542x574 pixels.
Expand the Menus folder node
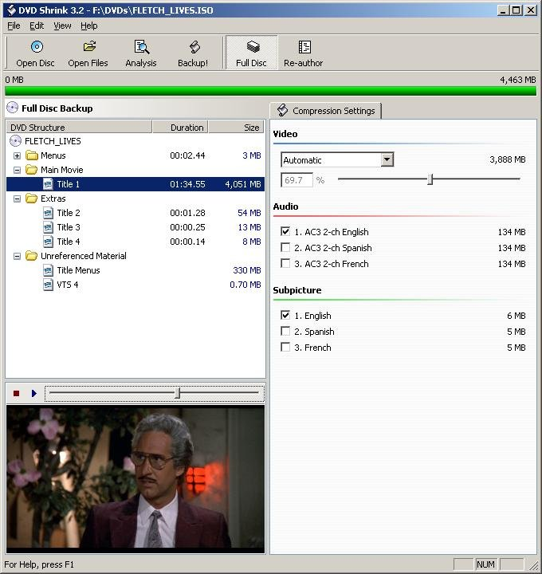pos(18,155)
